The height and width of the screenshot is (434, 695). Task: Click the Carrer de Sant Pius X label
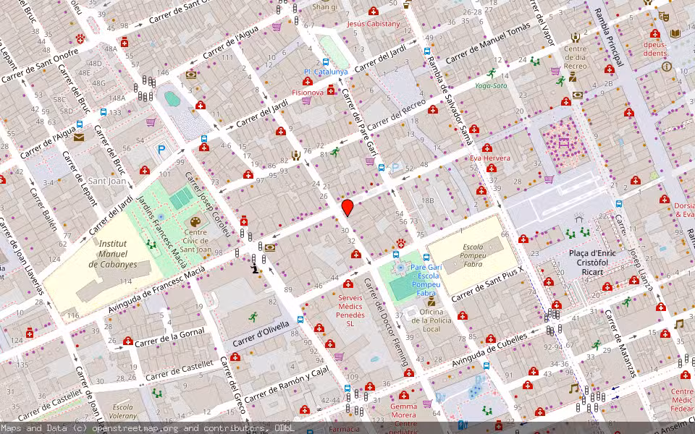tap(487, 284)
